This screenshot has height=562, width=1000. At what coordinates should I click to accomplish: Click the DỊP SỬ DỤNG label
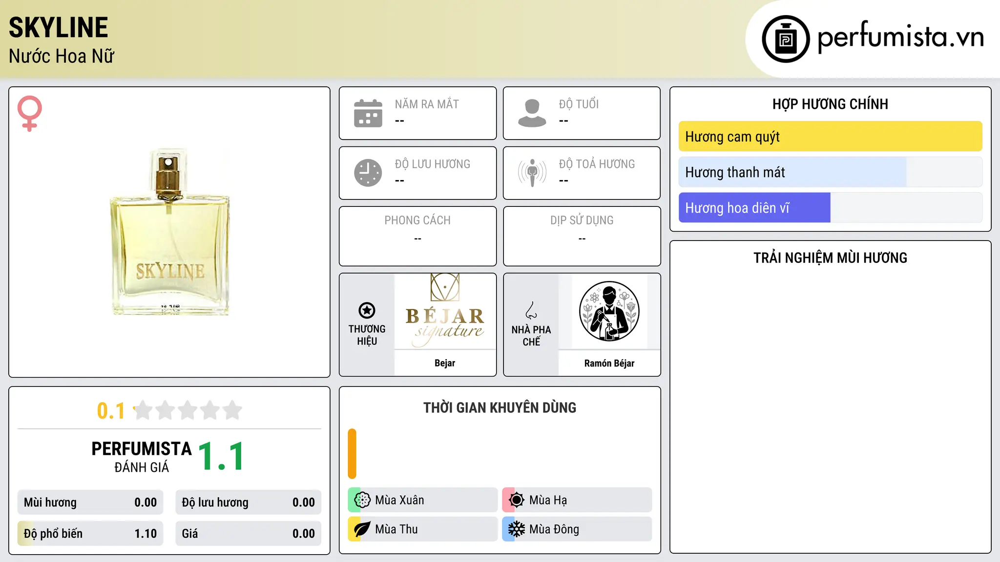(x=582, y=221)
